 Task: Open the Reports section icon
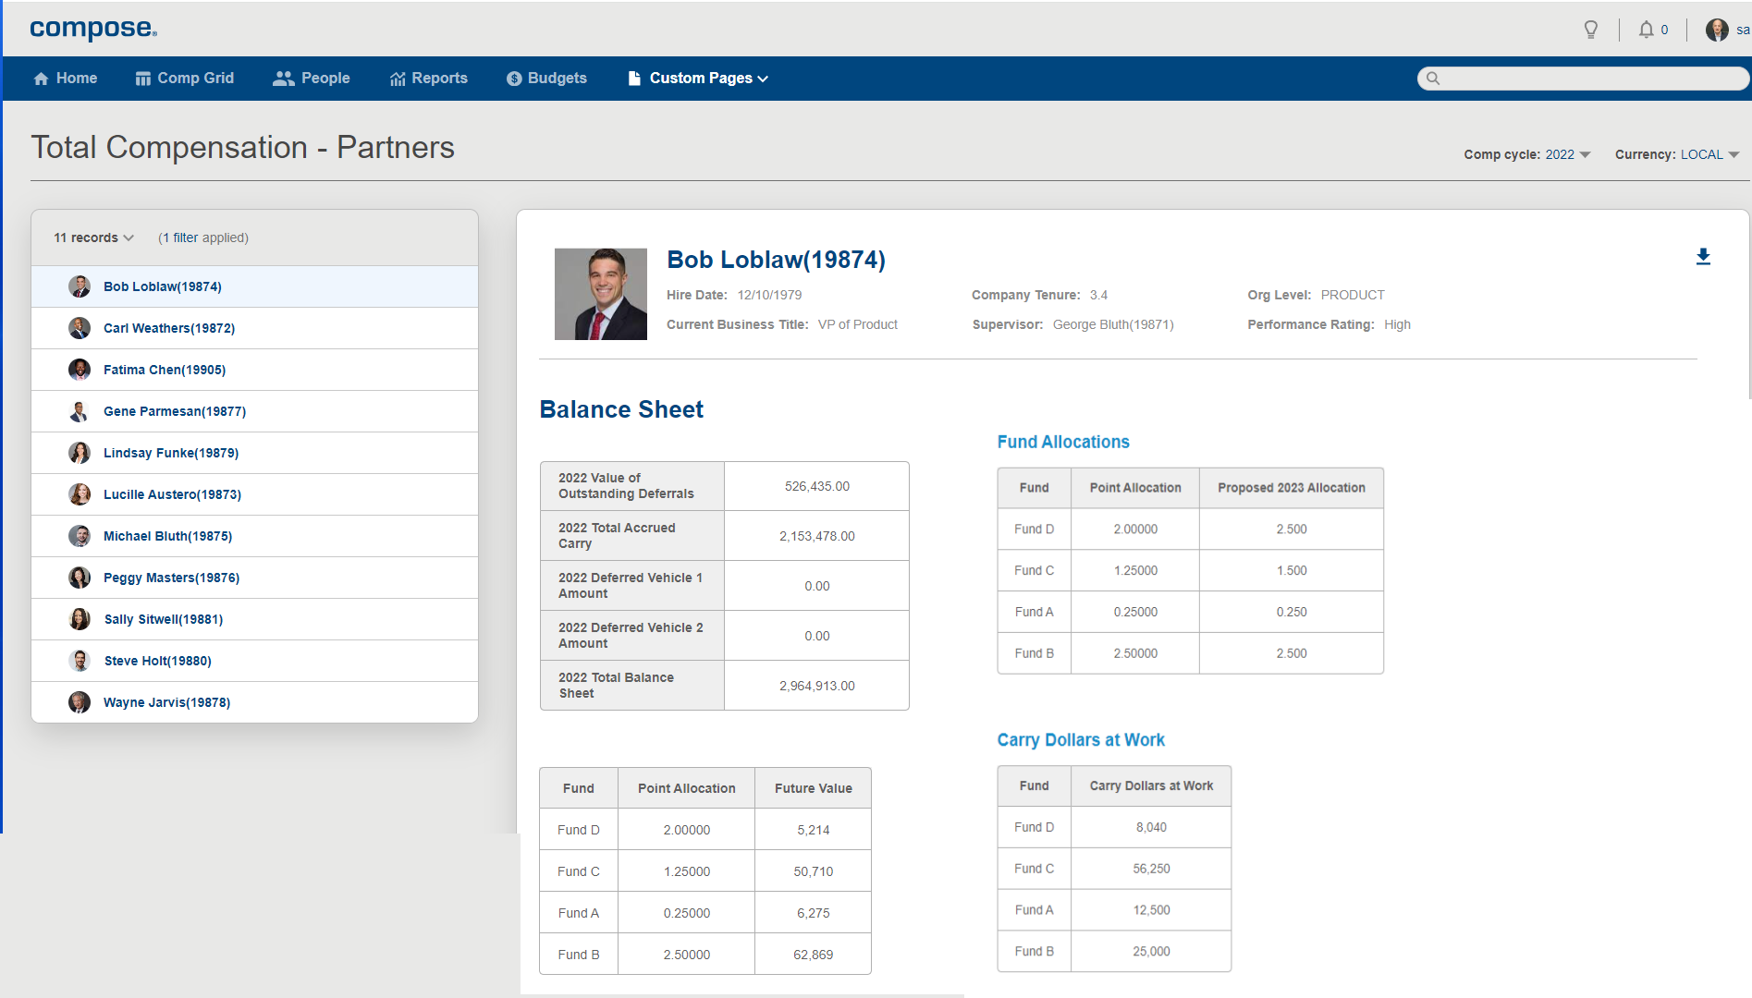pyautogui.click(x=399, y=78)
